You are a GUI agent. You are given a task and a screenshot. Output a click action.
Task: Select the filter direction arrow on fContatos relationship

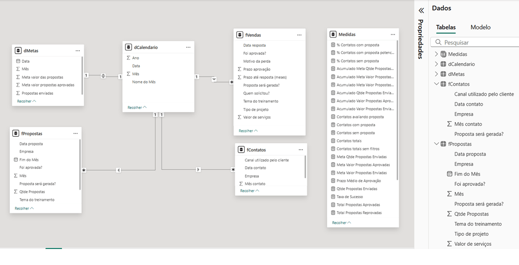pyautogui.click(x=198, y=170)
